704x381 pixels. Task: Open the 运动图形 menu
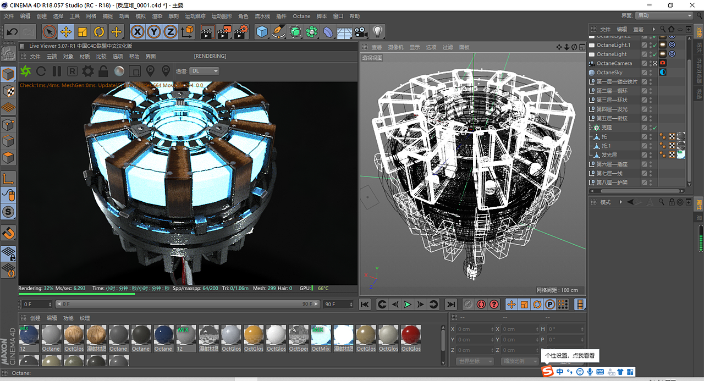click(x=222, y=16)
